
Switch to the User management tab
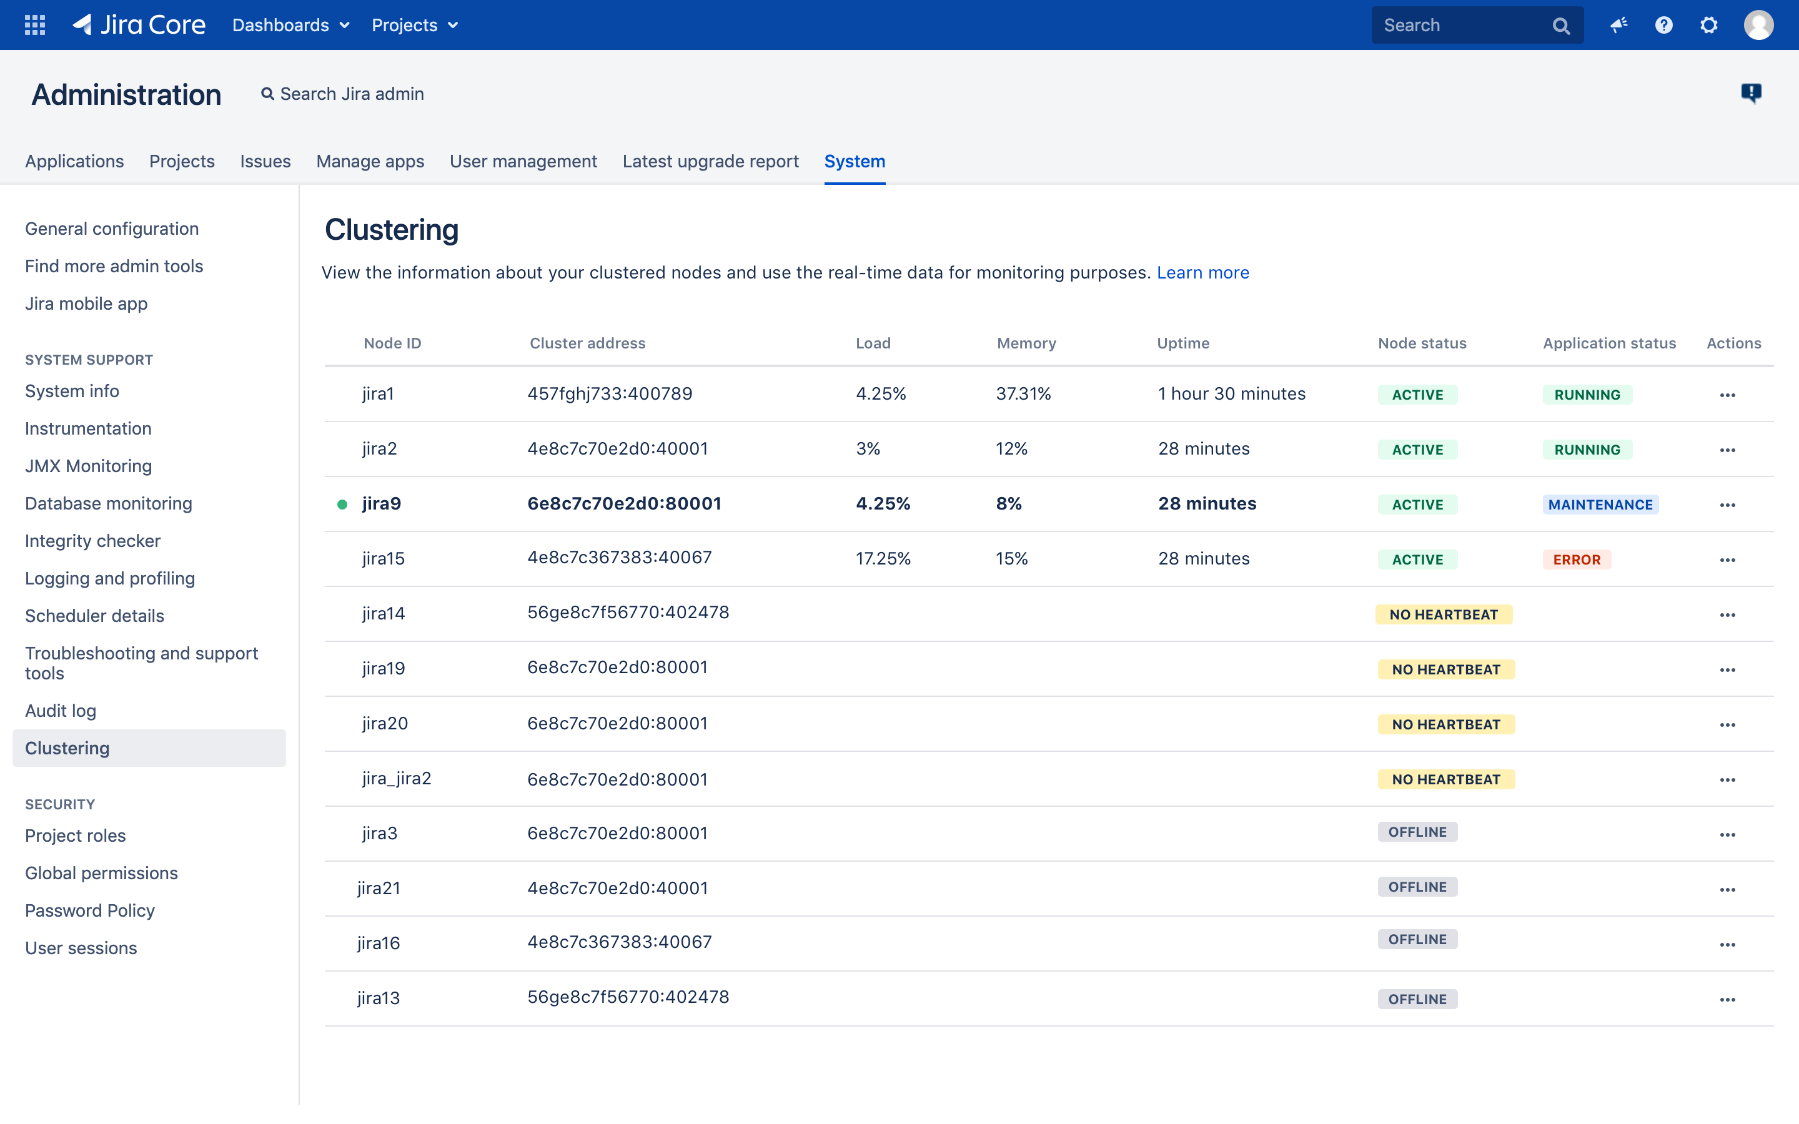(x=523, y=161)
